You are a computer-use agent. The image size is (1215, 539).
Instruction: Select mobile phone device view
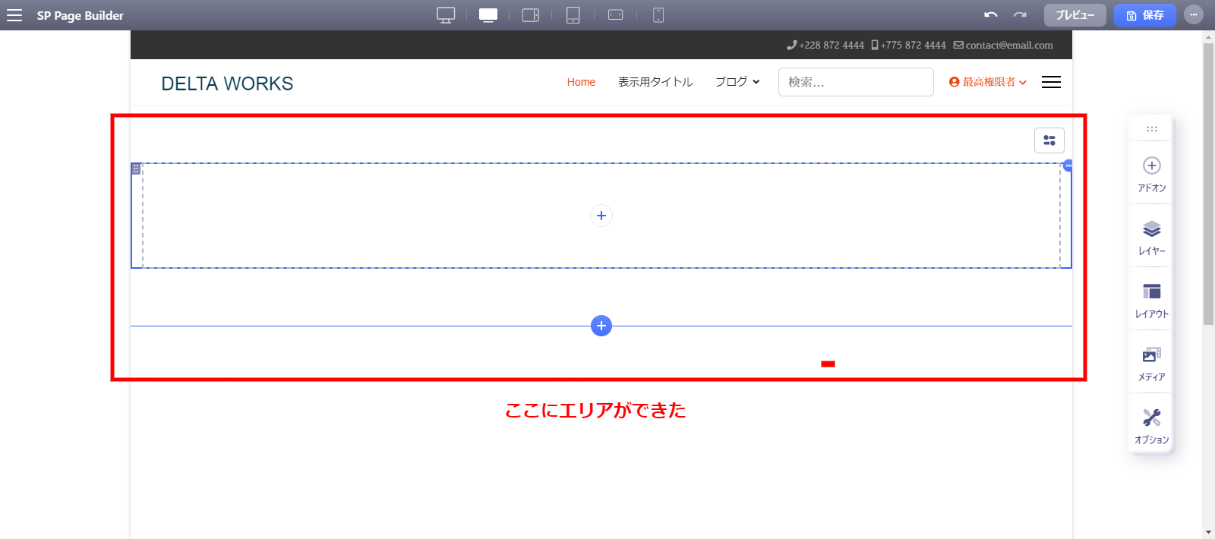coord(658,15)
